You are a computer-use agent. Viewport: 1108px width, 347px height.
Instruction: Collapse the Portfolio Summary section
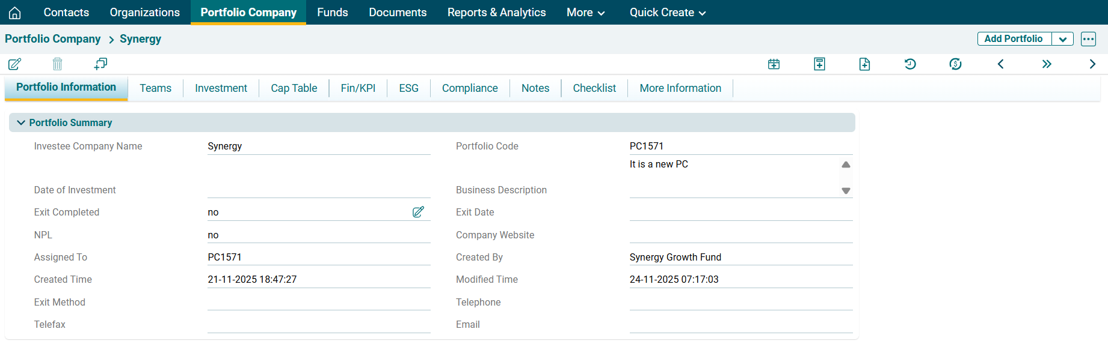point(21,122)
